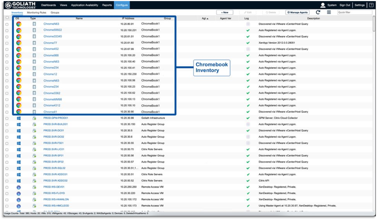This screenshot has height=220, width=377.
Task: Sort by the Name column header
Action: (x=79, y=18)
